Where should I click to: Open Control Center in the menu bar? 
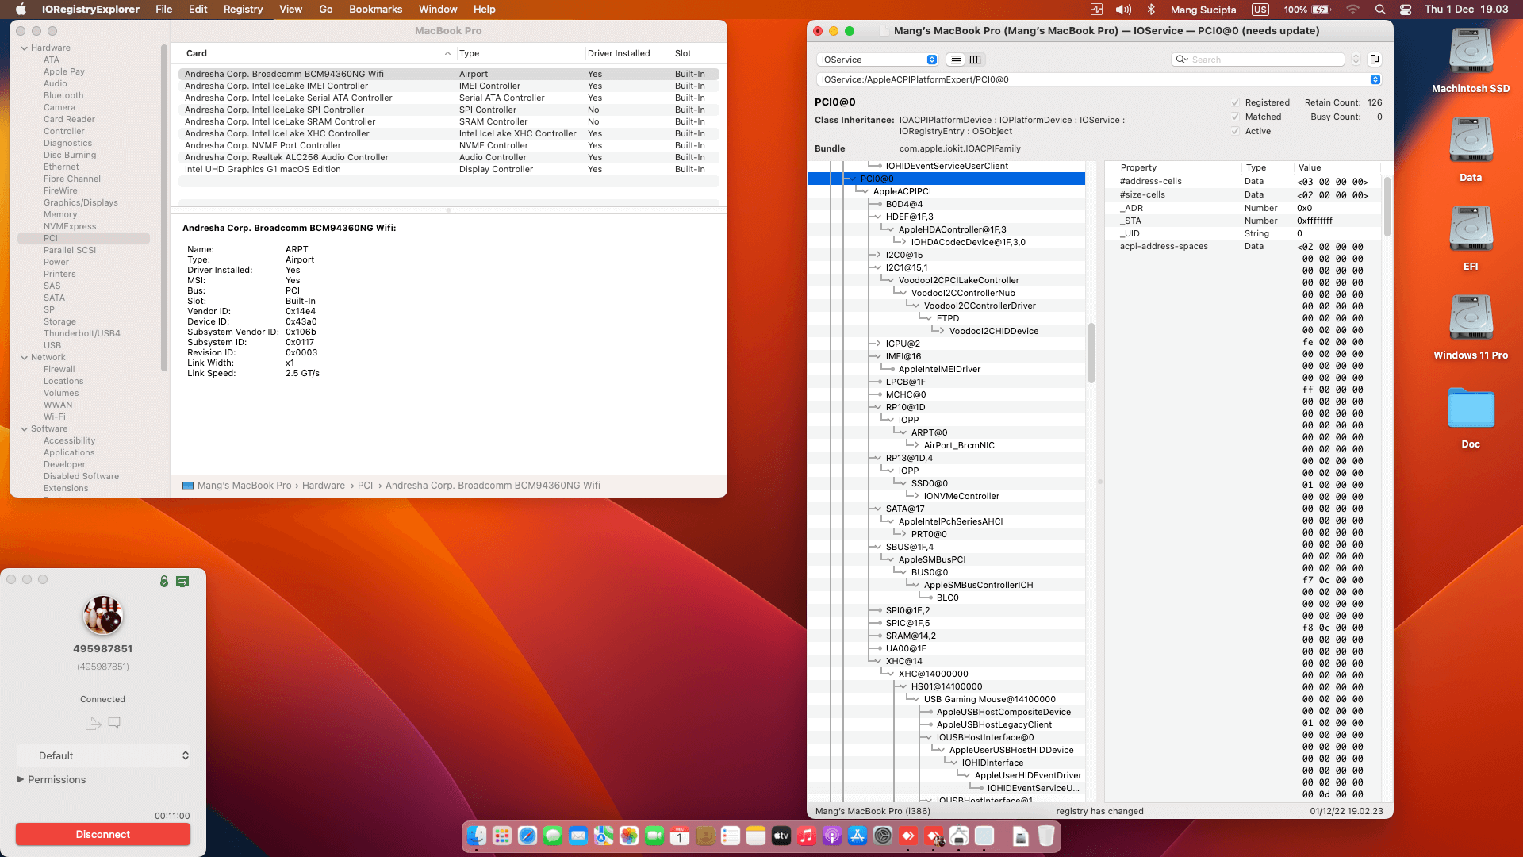(x=1406, y=10)
